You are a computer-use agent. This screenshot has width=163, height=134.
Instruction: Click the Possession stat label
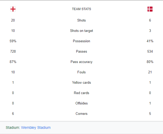(x=81, y=41)
